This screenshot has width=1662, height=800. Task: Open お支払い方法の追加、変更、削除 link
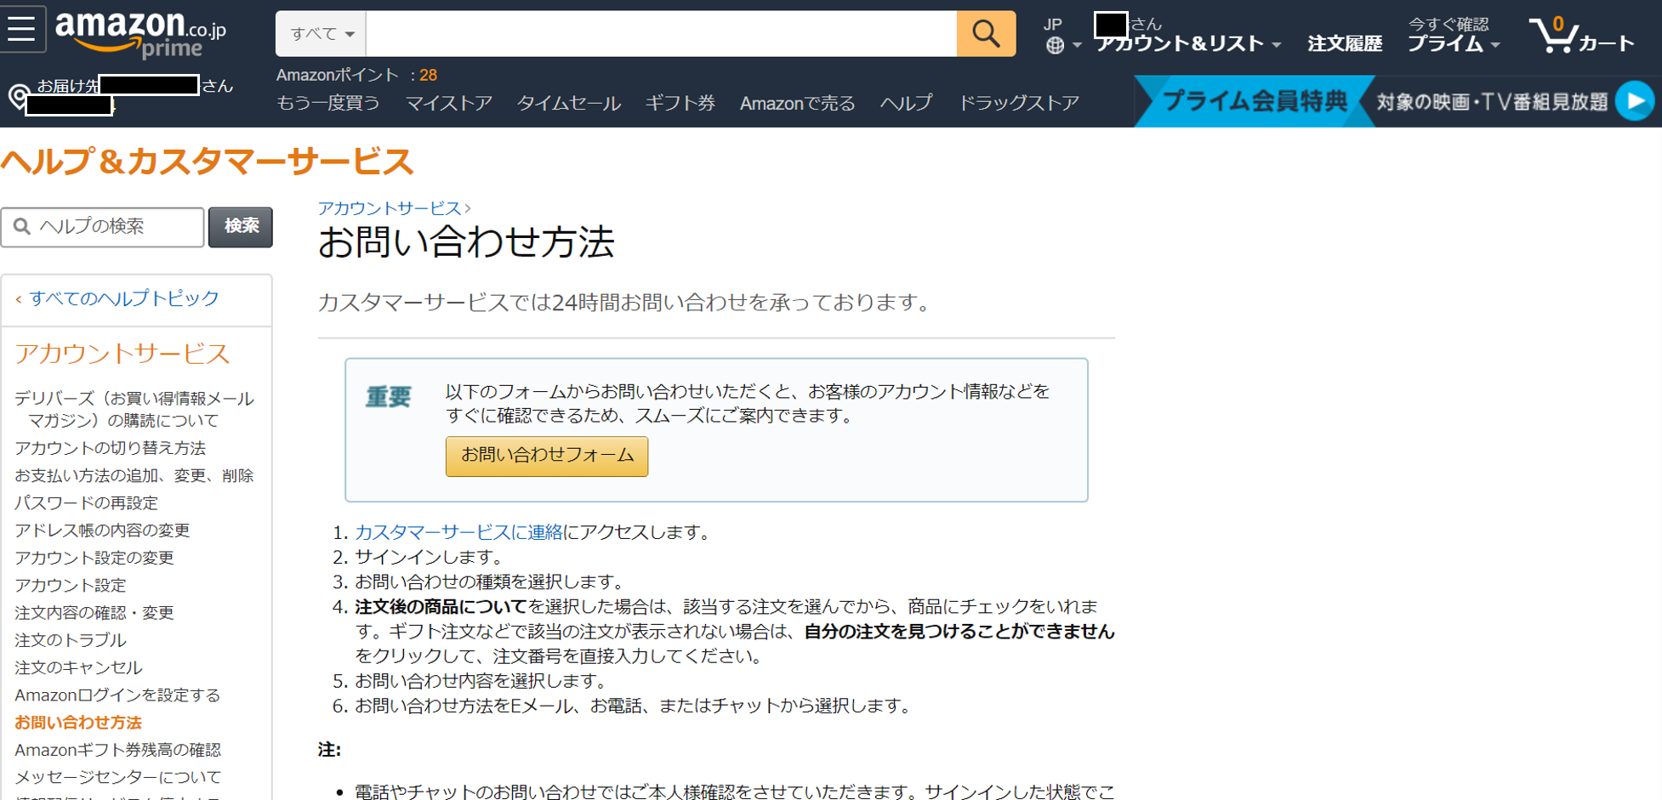[134, 475]
